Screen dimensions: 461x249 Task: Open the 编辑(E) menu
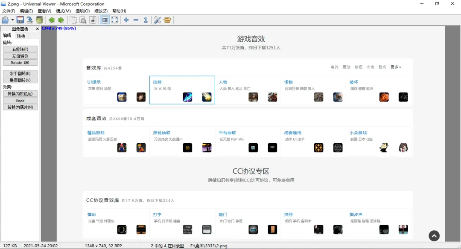coord(26,11)
